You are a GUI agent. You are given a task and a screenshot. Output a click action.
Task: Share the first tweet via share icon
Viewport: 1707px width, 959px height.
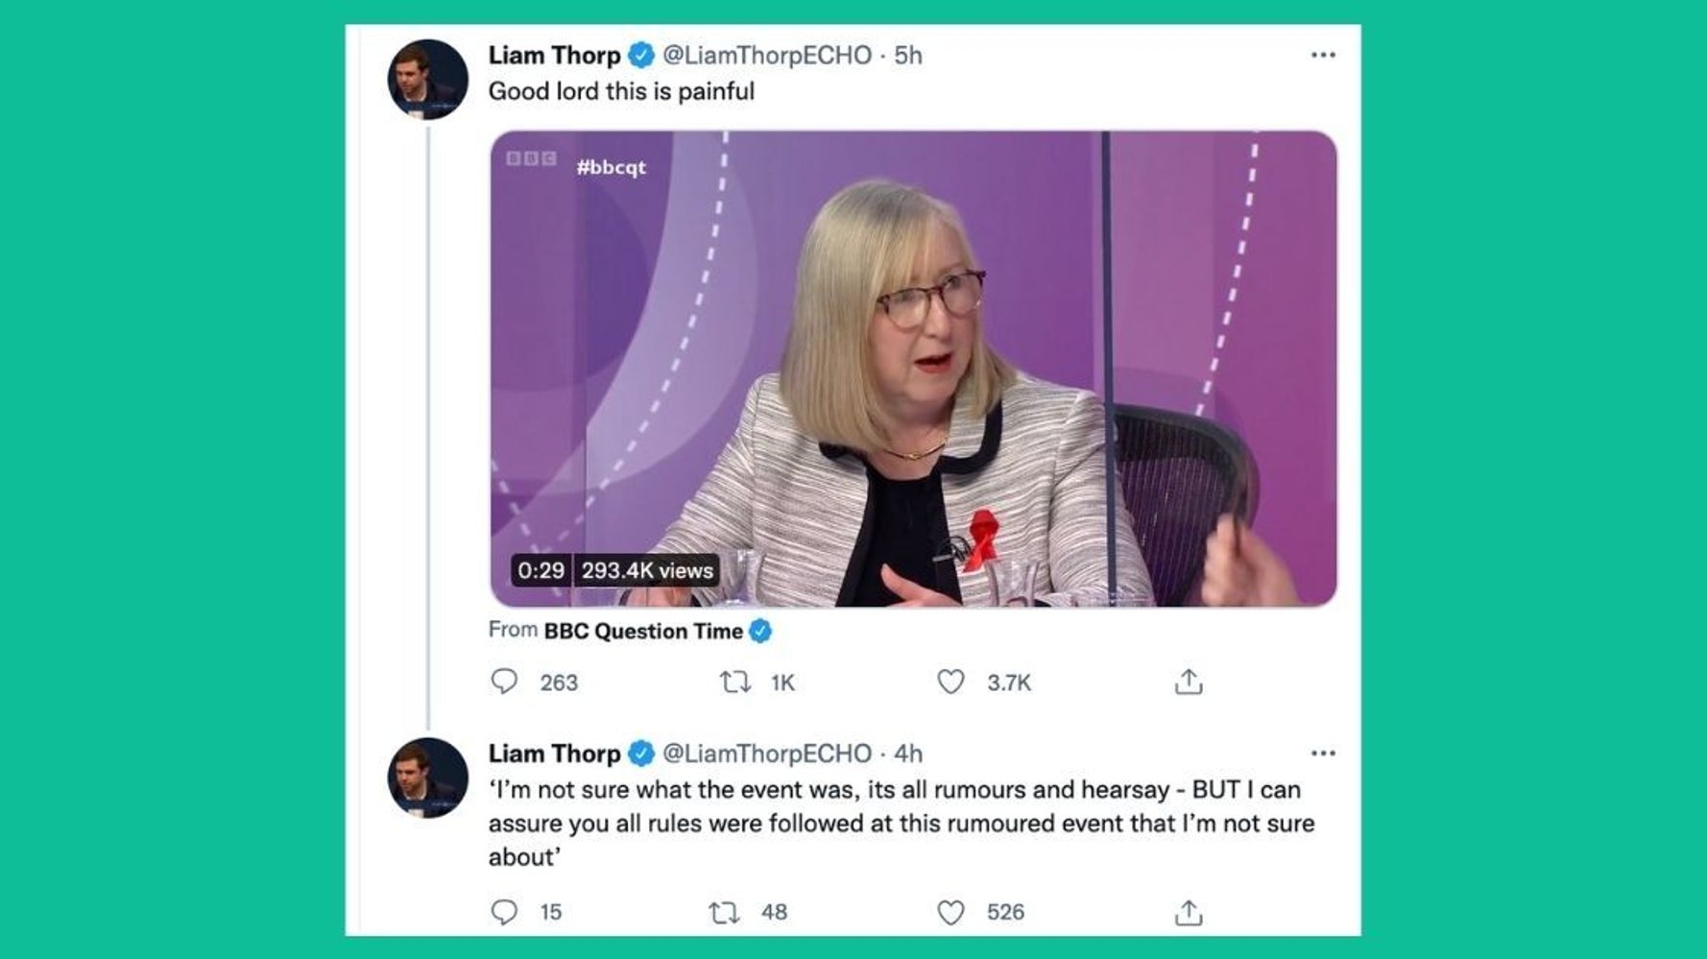click(1189, 682)
